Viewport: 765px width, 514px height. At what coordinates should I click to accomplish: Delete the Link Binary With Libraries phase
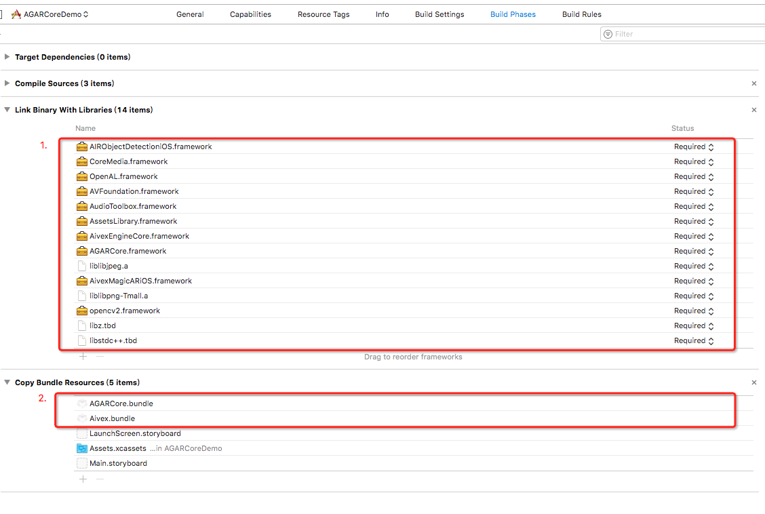[753, 110]
